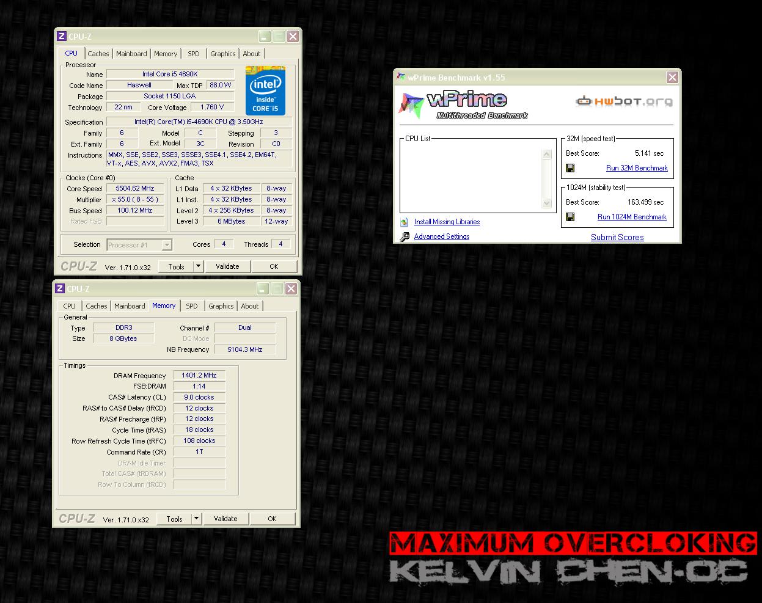Viewport: 762px width, 603px height.
Task: Open SPD tab in top CPU-Z window
Action: 194,54
